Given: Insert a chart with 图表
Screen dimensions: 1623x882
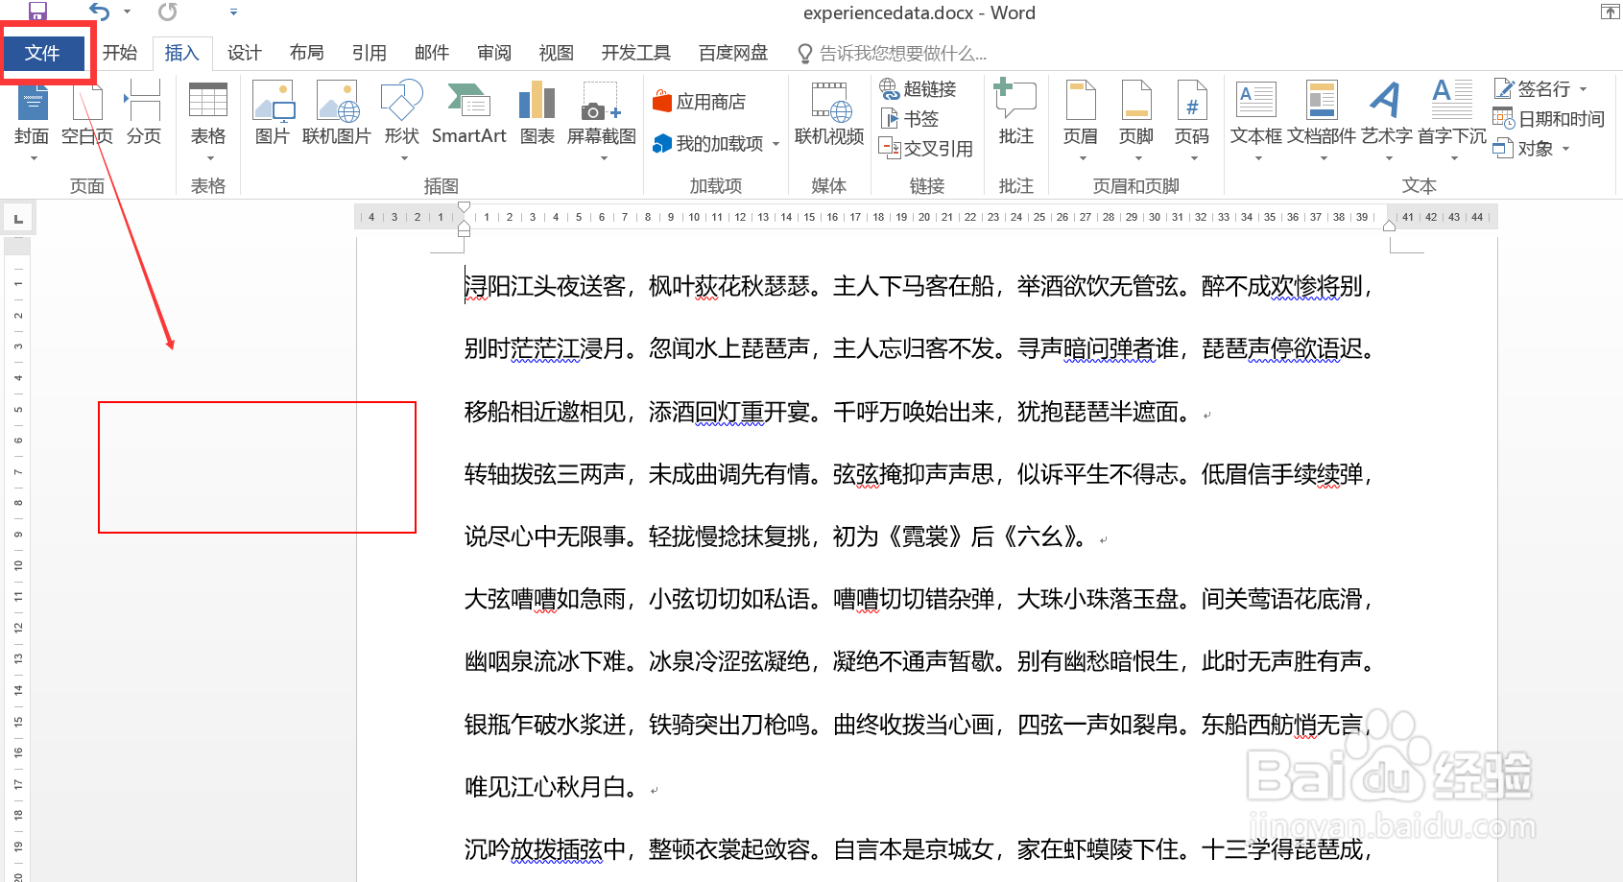Looking at the screenshot, I should [537, 113].
